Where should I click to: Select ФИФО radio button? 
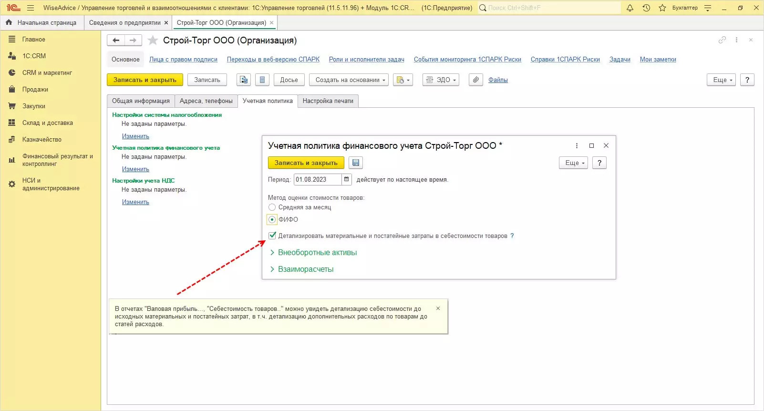(x=272, y=220)
